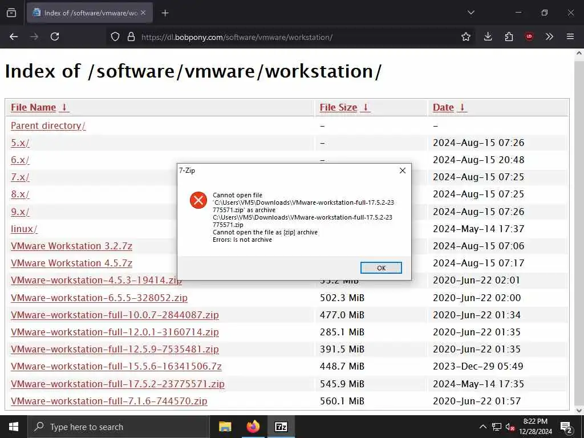Download VMware-workstation-full-12.5.9-7535481.zip
The image size is (584, 438).
point(115,349)
